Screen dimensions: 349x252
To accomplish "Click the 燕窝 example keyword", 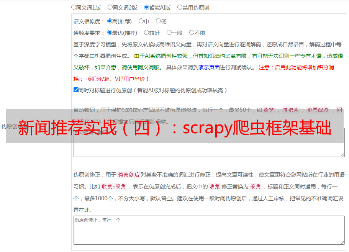I will (269, 110).
